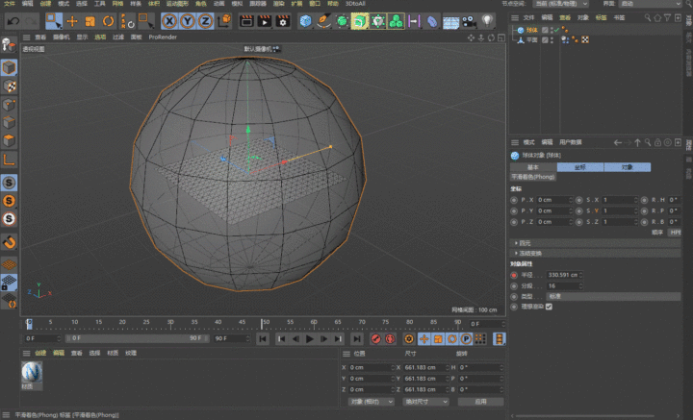Click the 应用 button in Coordinates panel
Screen dimensions: 693x420
pyautogui.click(x=479, y=401)
